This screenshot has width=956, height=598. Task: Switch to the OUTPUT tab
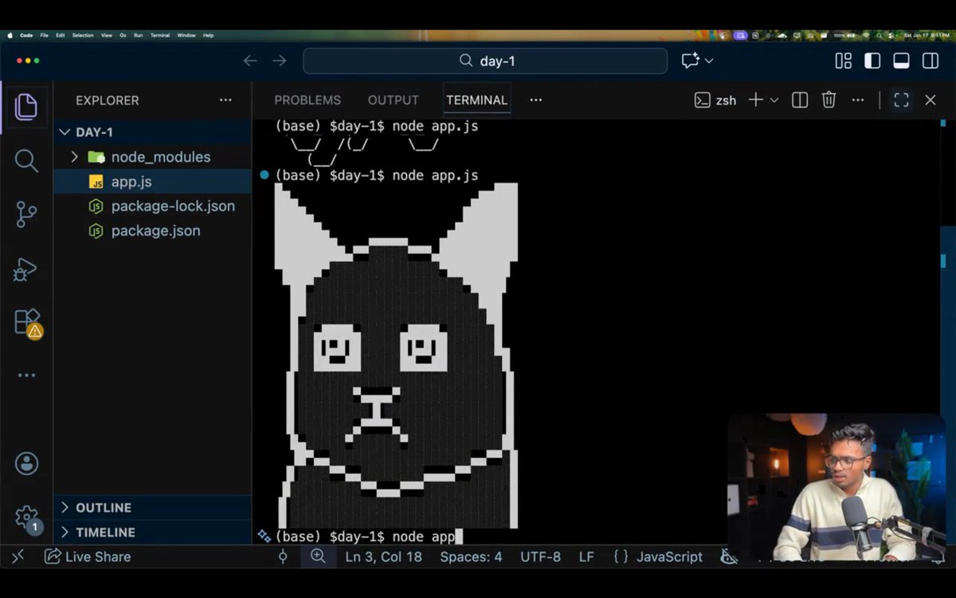(x=394, y=100)
